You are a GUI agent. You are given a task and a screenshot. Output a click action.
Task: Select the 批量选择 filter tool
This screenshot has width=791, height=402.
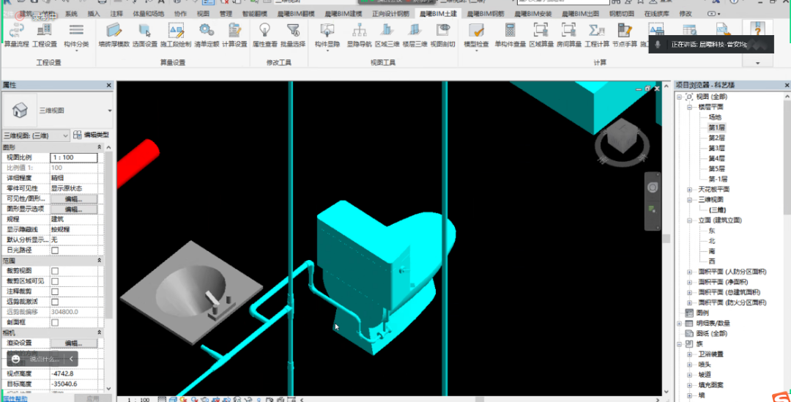pos(293,34)
